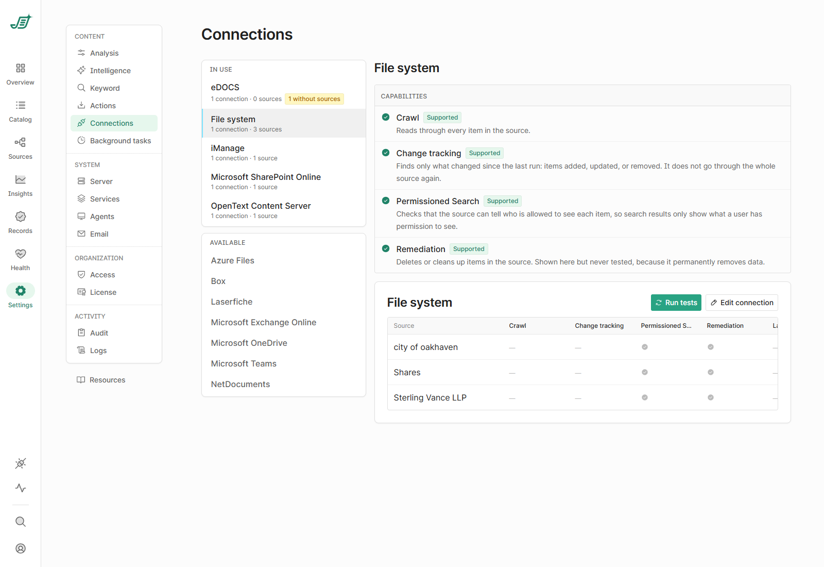Click the Remediation status dot for Sterling Vance LLP
The width and height of the screenshot is (824, 567).
[711, 397]
